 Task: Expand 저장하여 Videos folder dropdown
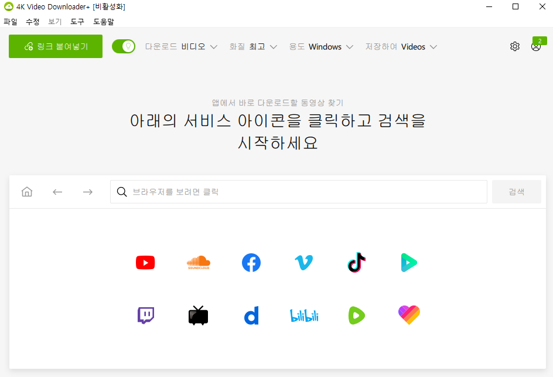click(x=401, y=46)
